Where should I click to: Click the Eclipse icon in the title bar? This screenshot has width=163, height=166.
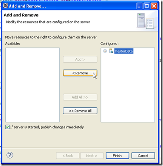pyautogui.click(x=5, y=6)
